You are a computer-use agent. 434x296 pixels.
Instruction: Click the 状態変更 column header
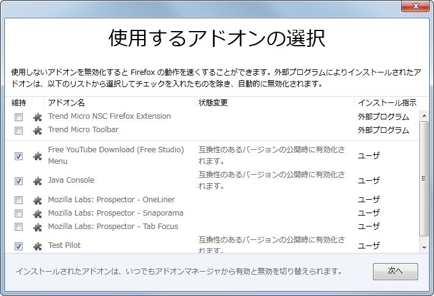274,103
